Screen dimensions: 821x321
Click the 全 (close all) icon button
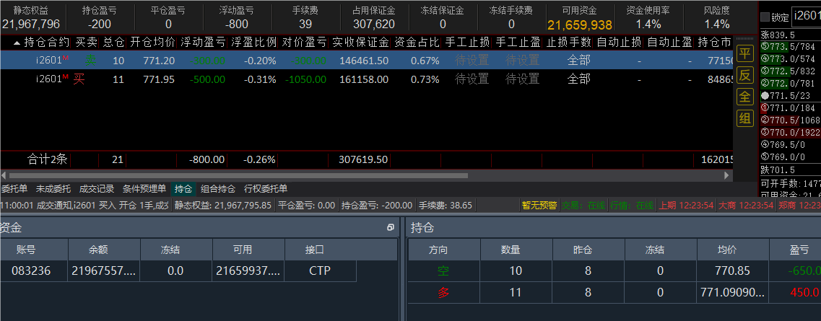tap(744, 97)
